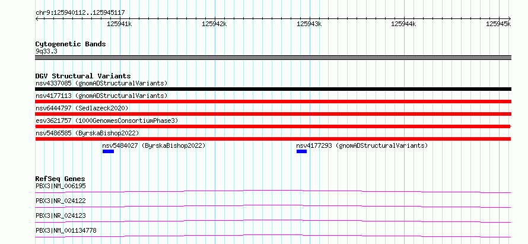Open the nsv5484027 ByrskaBishop2022 label
The width and height of the screenshot is (528, 244).
tap(154, 145)
